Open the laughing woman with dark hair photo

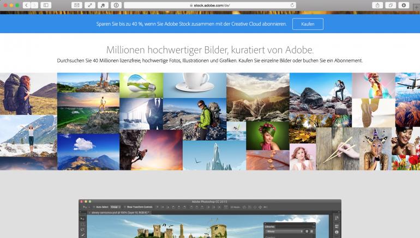pyautogui.click(x=406, y=141)
